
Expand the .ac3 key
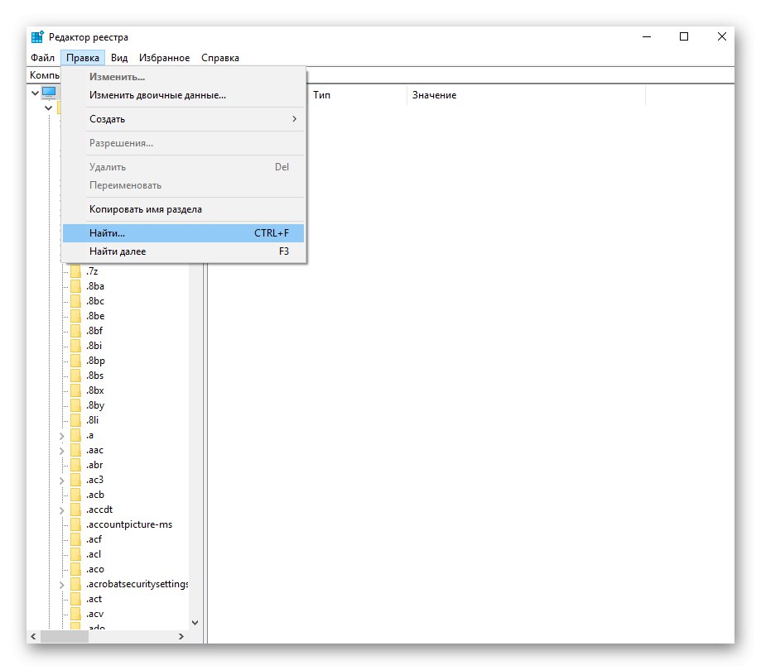(x=61, y=481)
